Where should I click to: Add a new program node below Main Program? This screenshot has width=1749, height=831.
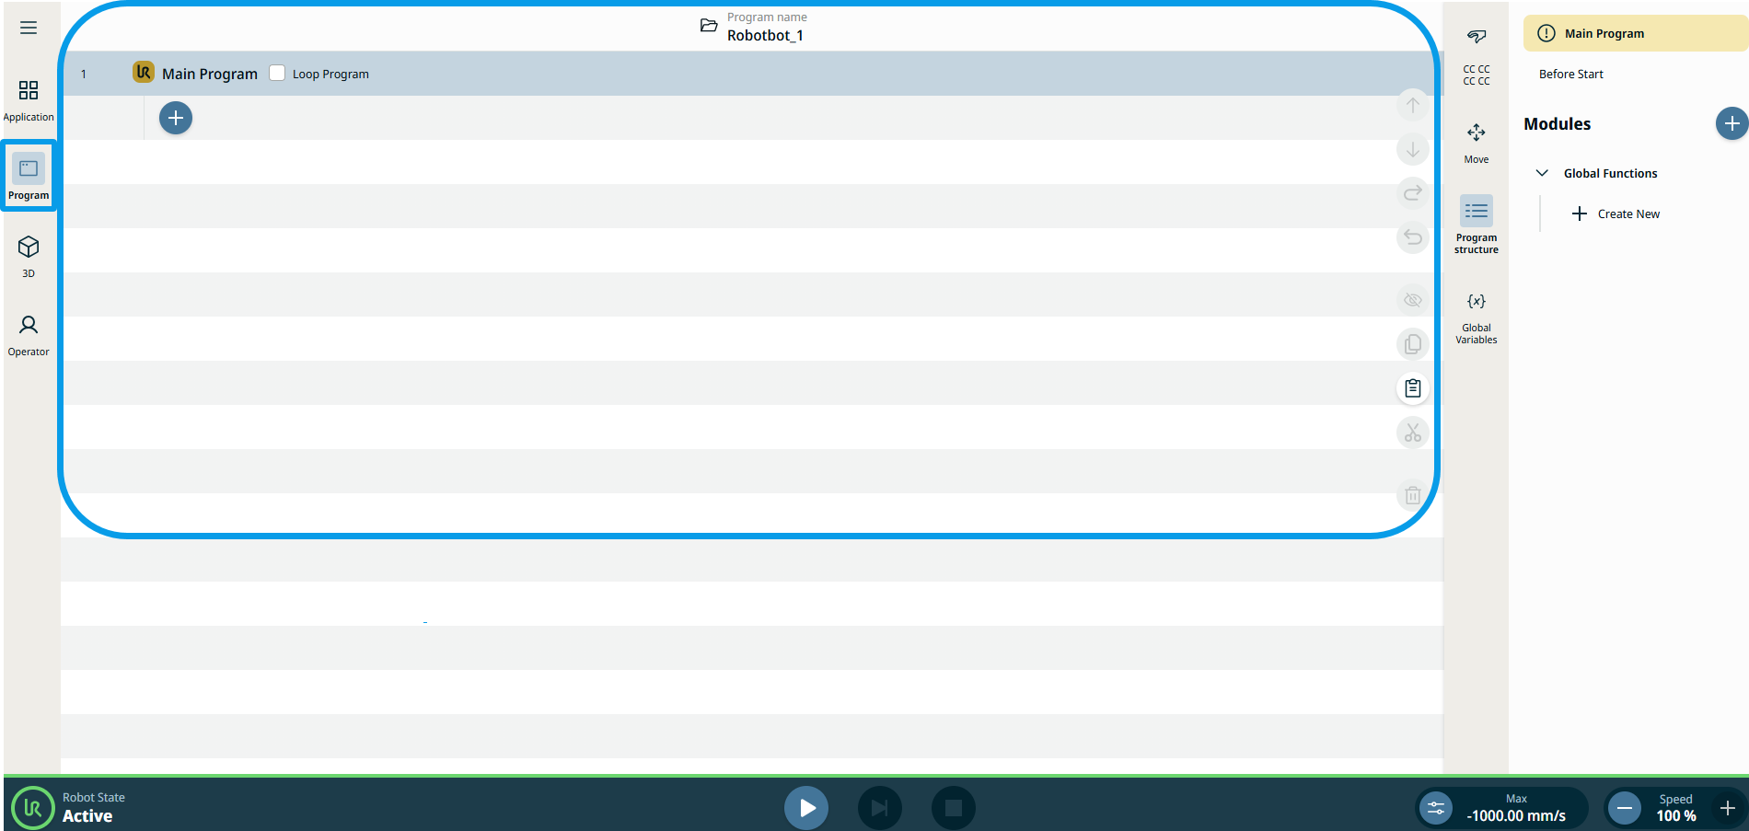(176, 118)
